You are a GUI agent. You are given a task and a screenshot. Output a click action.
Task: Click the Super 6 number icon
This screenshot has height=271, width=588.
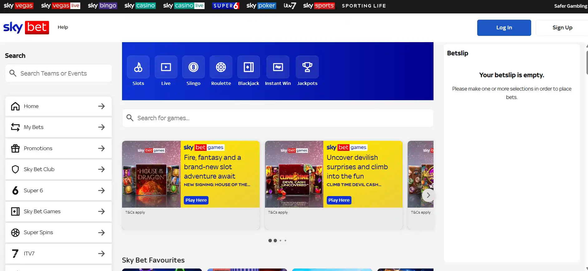click(15, 190)
